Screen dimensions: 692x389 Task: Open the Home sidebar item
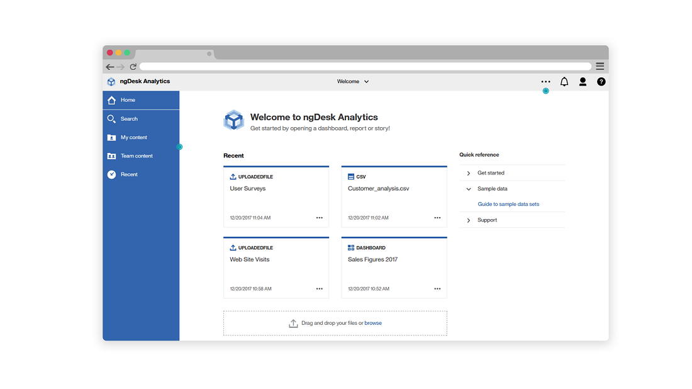[x=141, y=100]
